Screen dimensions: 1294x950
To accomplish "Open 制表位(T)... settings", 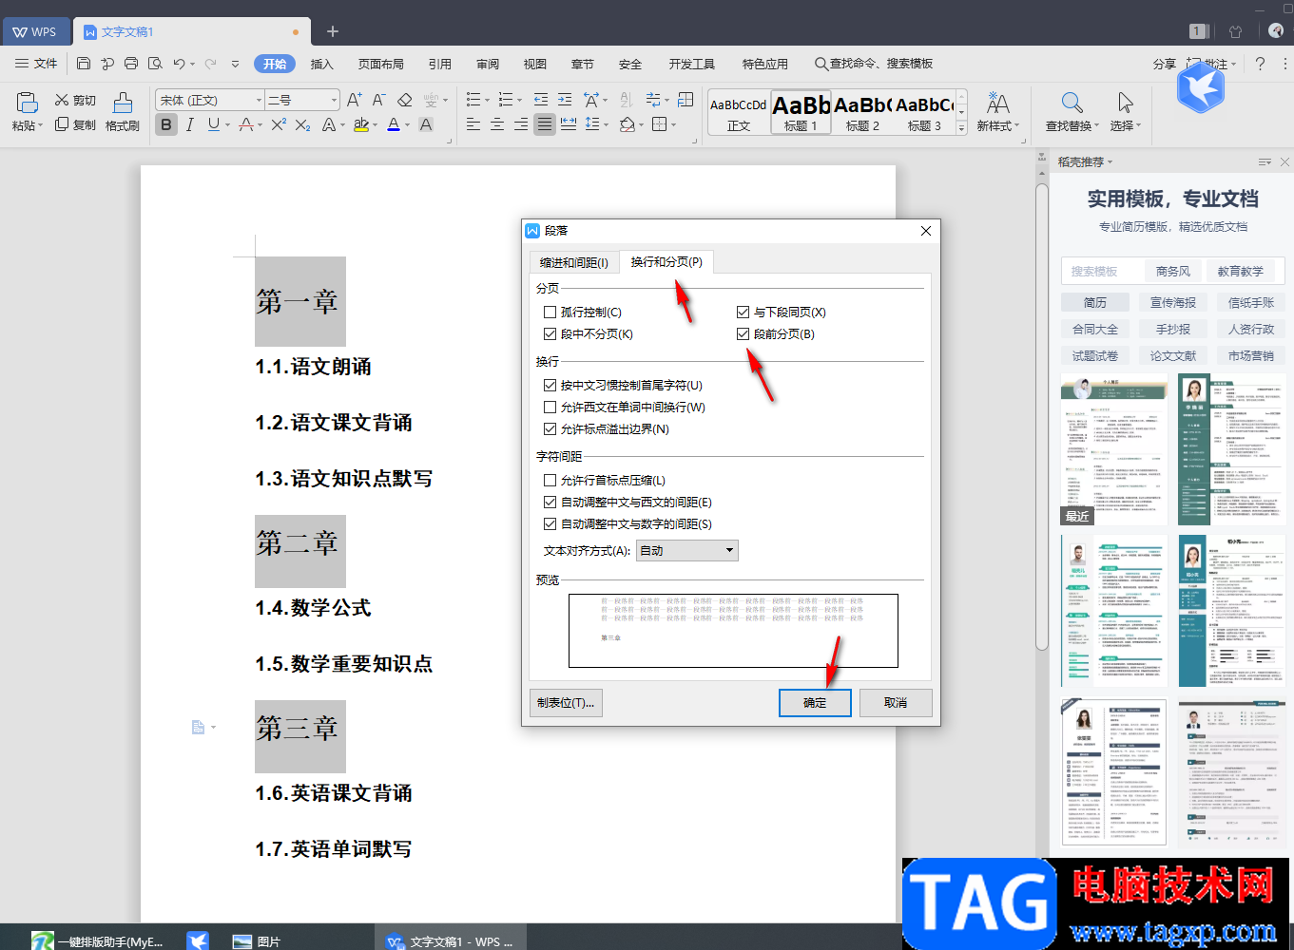I will (x=566, y=703).
